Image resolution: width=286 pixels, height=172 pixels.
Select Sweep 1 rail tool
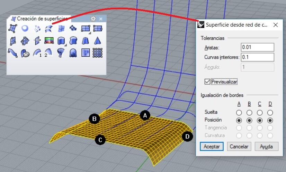click(x=37, y=53)
